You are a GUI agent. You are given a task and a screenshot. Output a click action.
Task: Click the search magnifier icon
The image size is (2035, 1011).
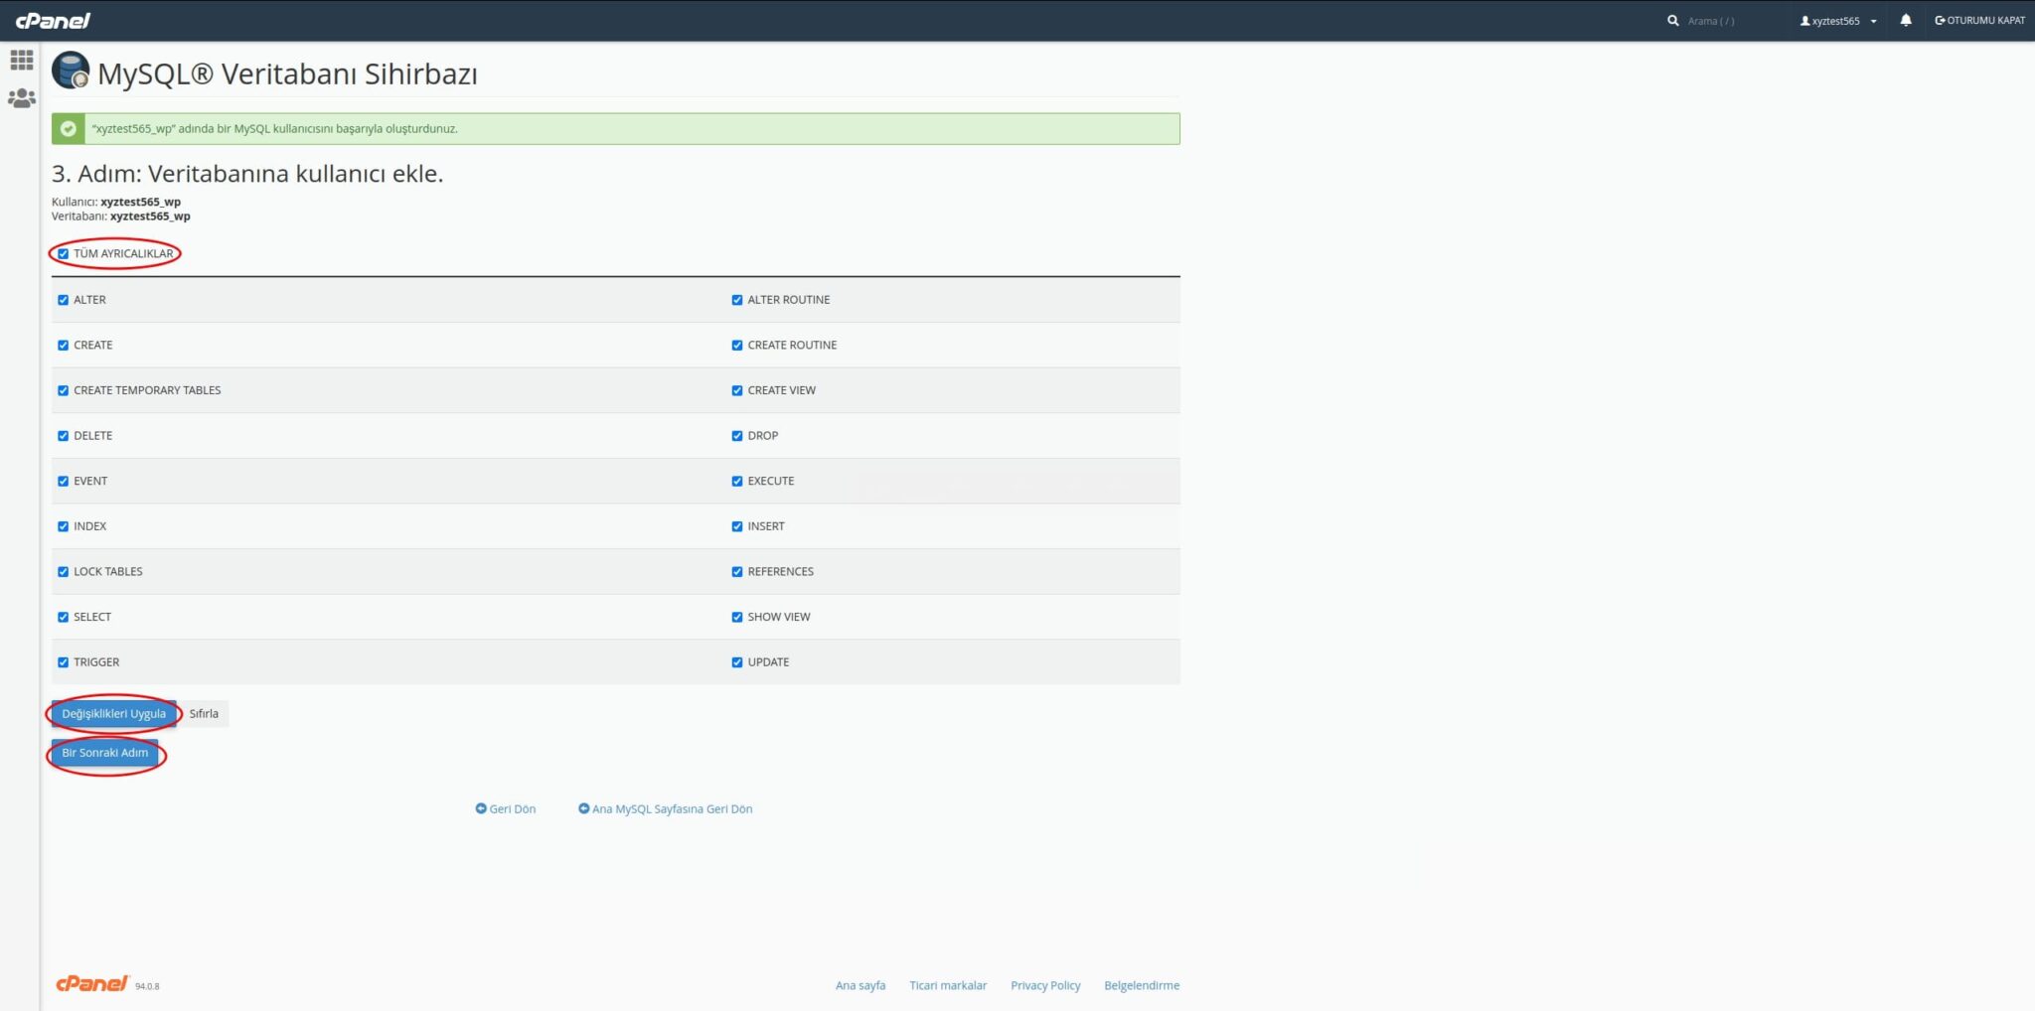(x=1673, y=20)
